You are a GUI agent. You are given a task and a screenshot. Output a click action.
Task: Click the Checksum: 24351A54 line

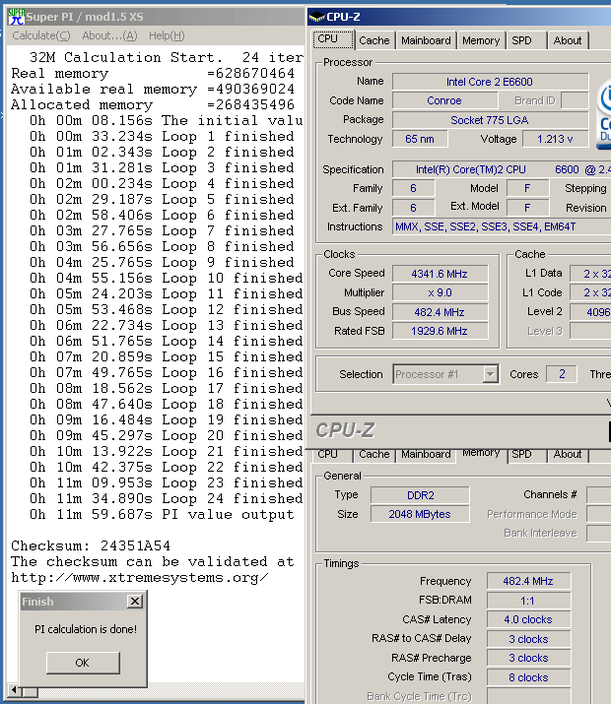pyautogui.click(x=91, y=545)
